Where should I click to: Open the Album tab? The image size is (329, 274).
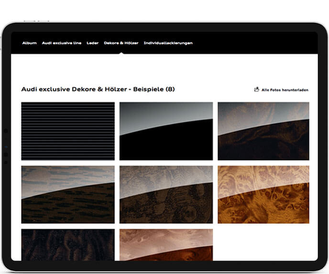29,43
